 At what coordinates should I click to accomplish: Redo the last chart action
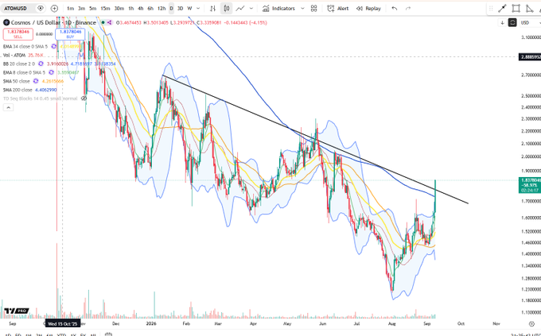[x=408, y=8]
